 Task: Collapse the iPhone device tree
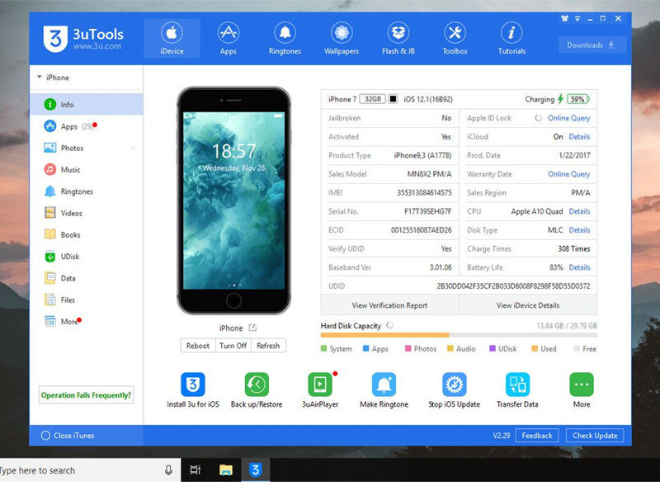[39, 78]
